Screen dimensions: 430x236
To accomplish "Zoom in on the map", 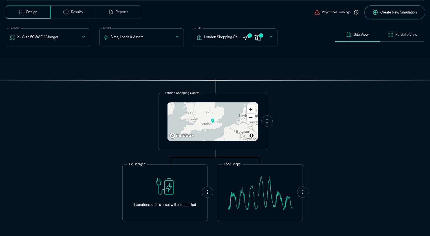I will (251, 109).
